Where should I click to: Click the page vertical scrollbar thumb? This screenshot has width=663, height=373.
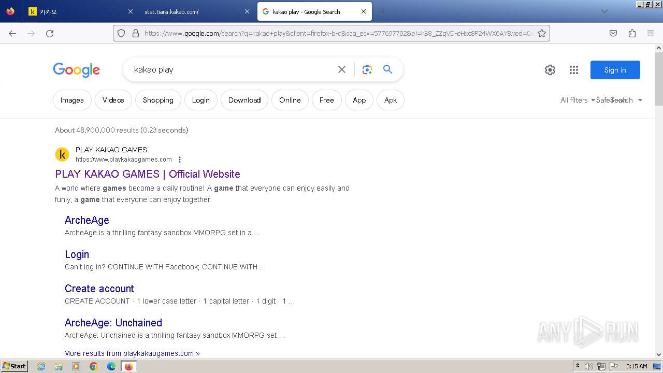click(658, 78)
